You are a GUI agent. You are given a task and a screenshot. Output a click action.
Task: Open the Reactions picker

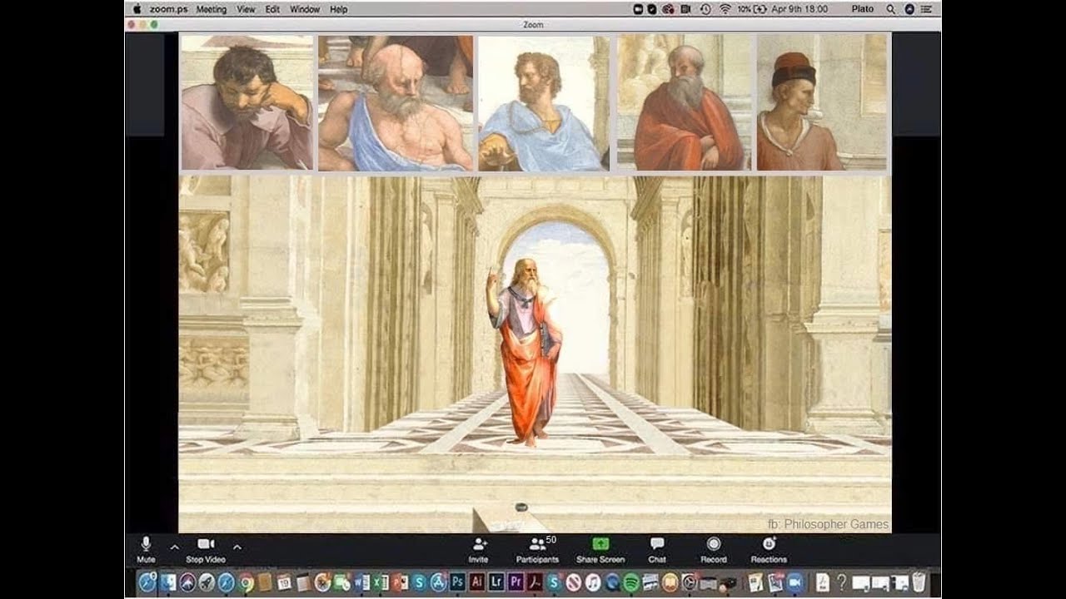[x=769, y=549]
